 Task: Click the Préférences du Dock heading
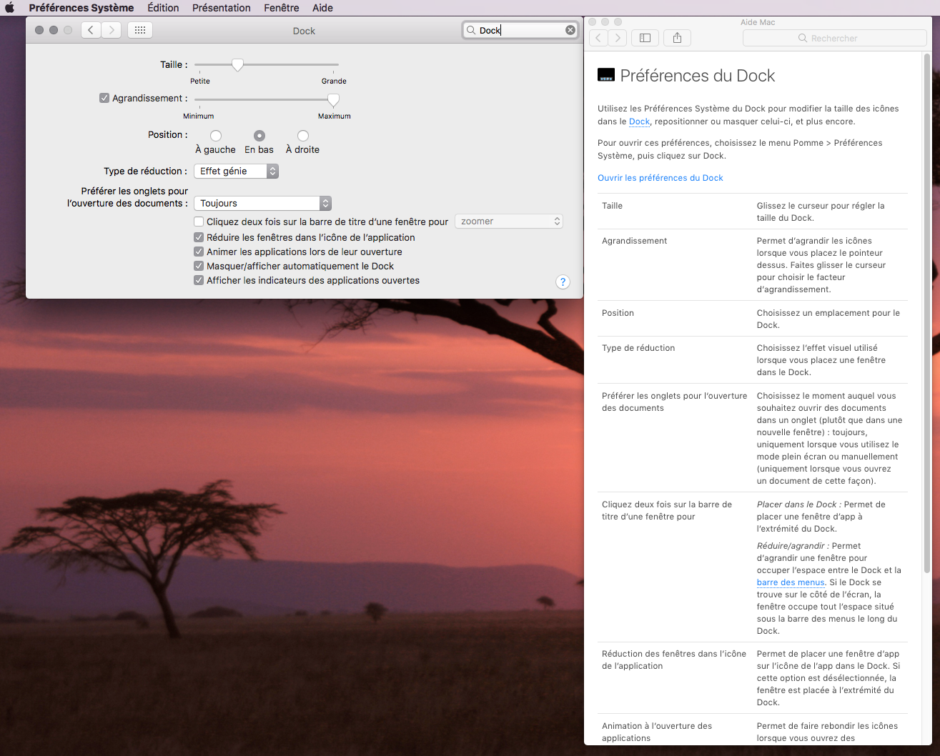(698, 75)
